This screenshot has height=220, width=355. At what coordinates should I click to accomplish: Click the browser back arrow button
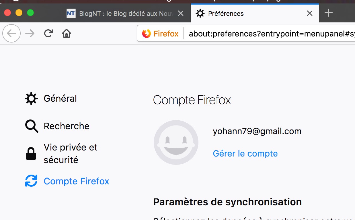(11, 34)
